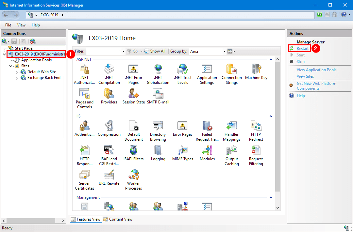Collapse the Sites tree node
Screen dimensions: 353x232
(x=10, y=66)
